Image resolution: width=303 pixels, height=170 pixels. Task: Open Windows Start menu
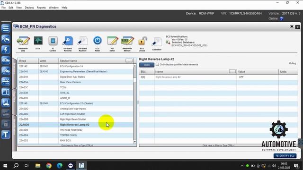5,166
